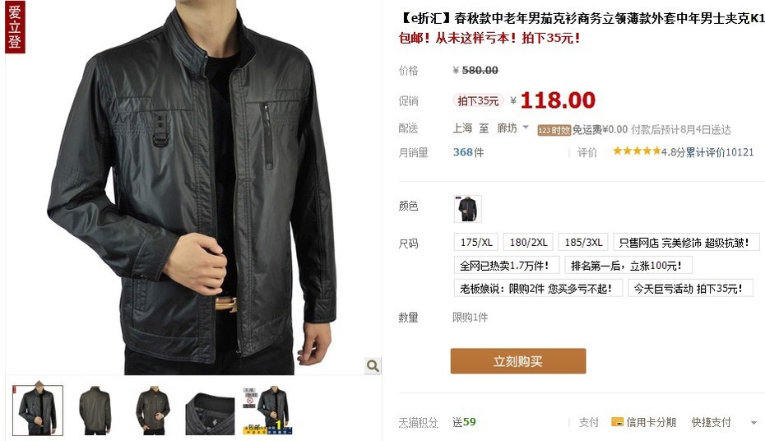Expand the payment options arrow
This screenshot has height=441, width=765.
coord(753,423)
